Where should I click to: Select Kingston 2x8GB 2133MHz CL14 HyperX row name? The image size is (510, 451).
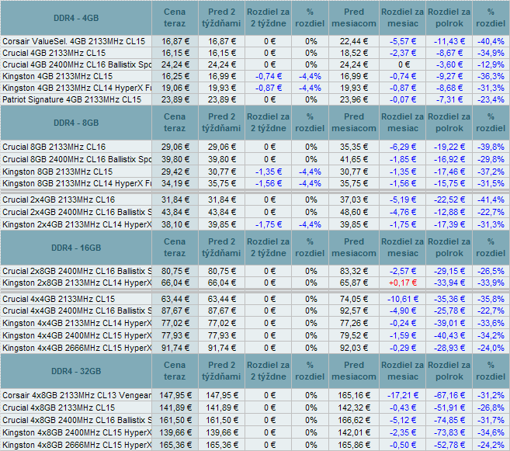coord(77,283)
